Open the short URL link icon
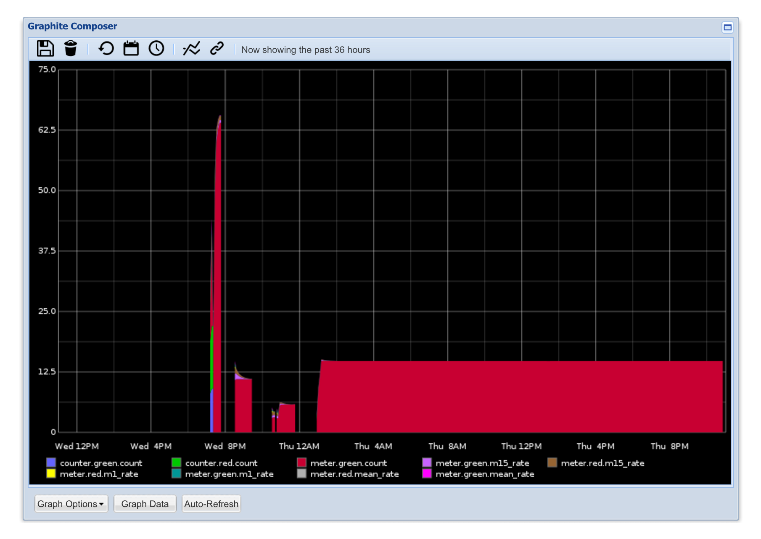Screen dimensions: 761x539 click(217, 49)
